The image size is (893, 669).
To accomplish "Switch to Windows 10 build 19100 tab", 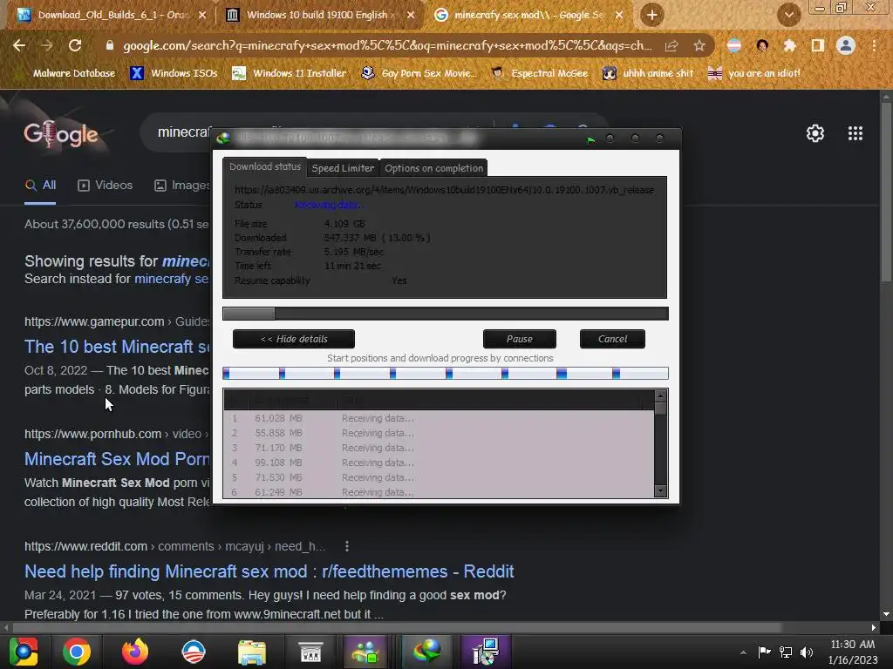I will pos(319,16).
